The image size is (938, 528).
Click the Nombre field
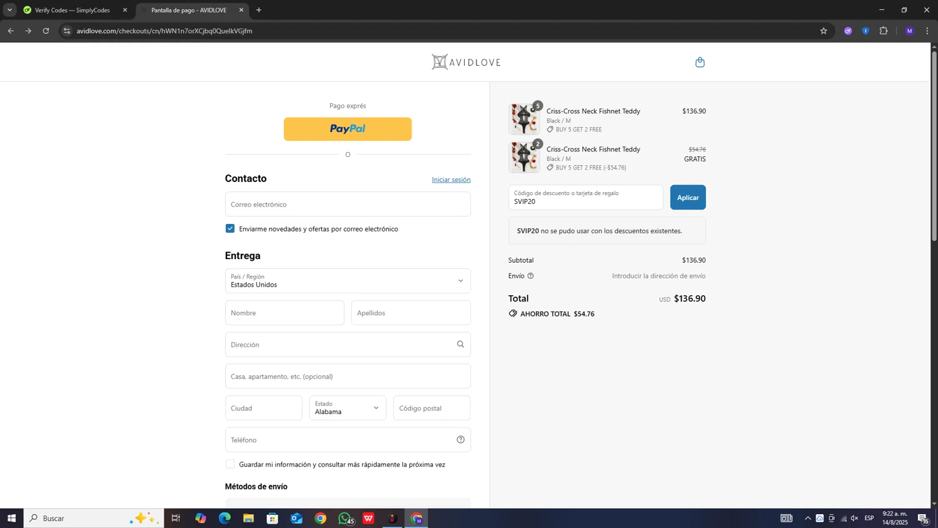285,313
